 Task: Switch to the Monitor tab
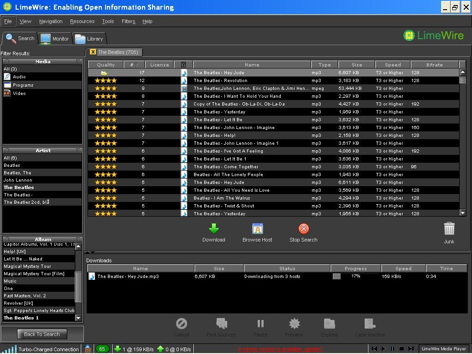[x=54, y=39]
